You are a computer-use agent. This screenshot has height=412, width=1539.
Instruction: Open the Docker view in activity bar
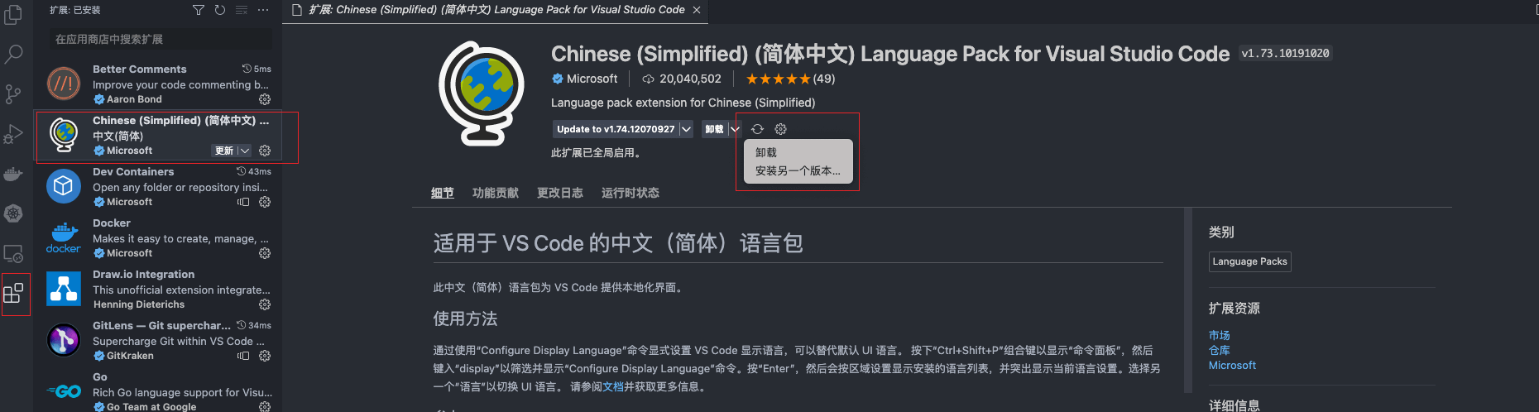(13, 174)
